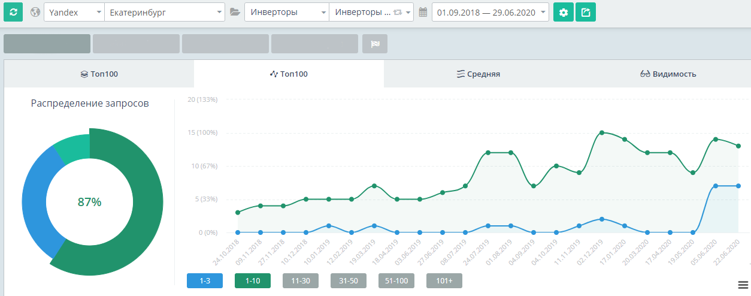751x296 pixels.
Task: Expand the Екатеринбург region dropdown
Action: (164, 12)
